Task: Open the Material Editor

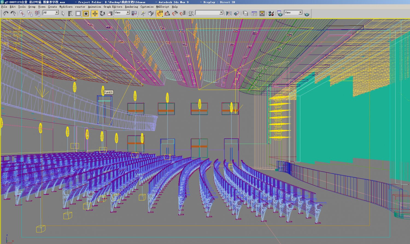Action: 271,13
